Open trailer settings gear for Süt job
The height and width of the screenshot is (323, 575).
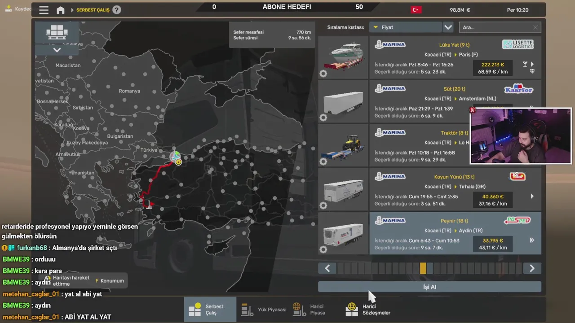[x=323, y=118]
